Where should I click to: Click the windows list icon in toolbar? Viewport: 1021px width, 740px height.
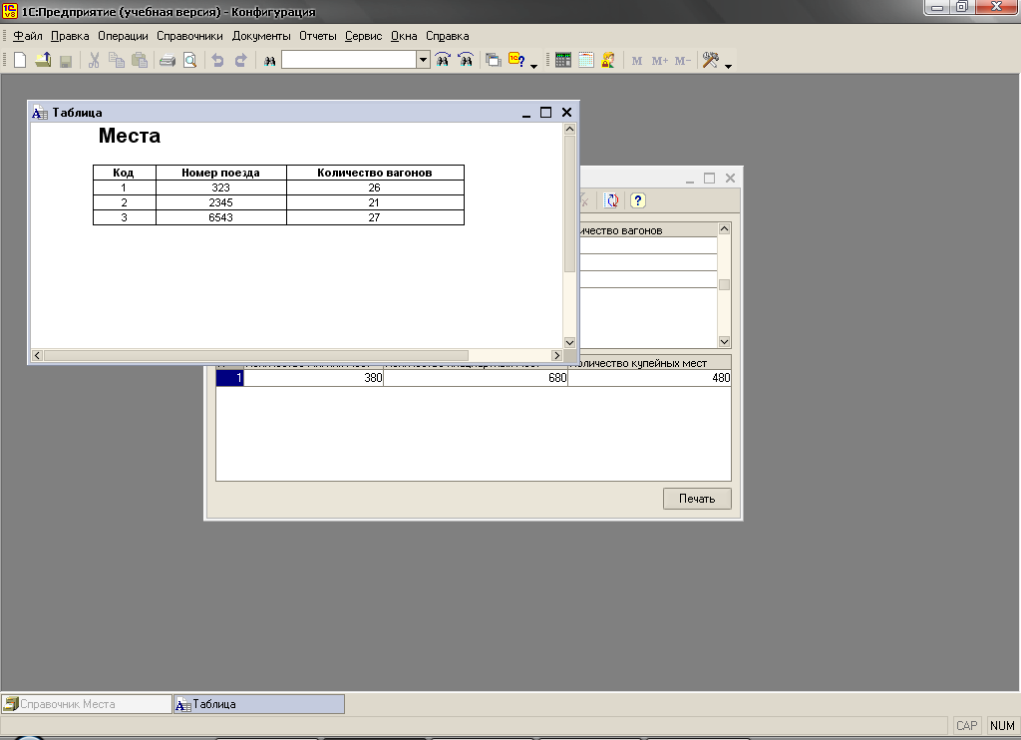(494, 60)
